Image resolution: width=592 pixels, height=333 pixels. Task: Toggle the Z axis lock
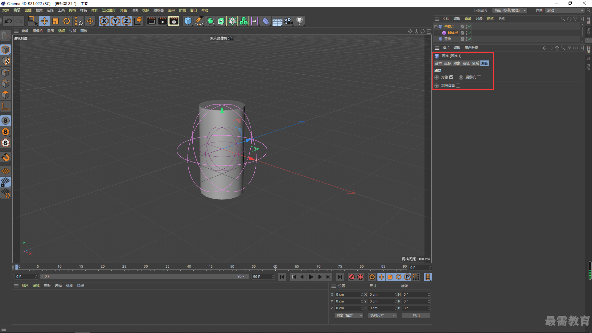click(126, 21)
